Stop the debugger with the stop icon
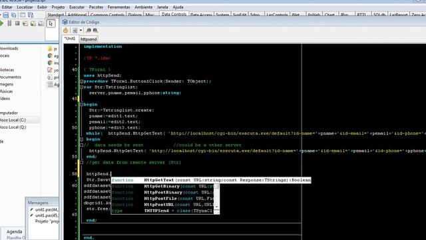426x240 pixels. [x=17, y=23]
